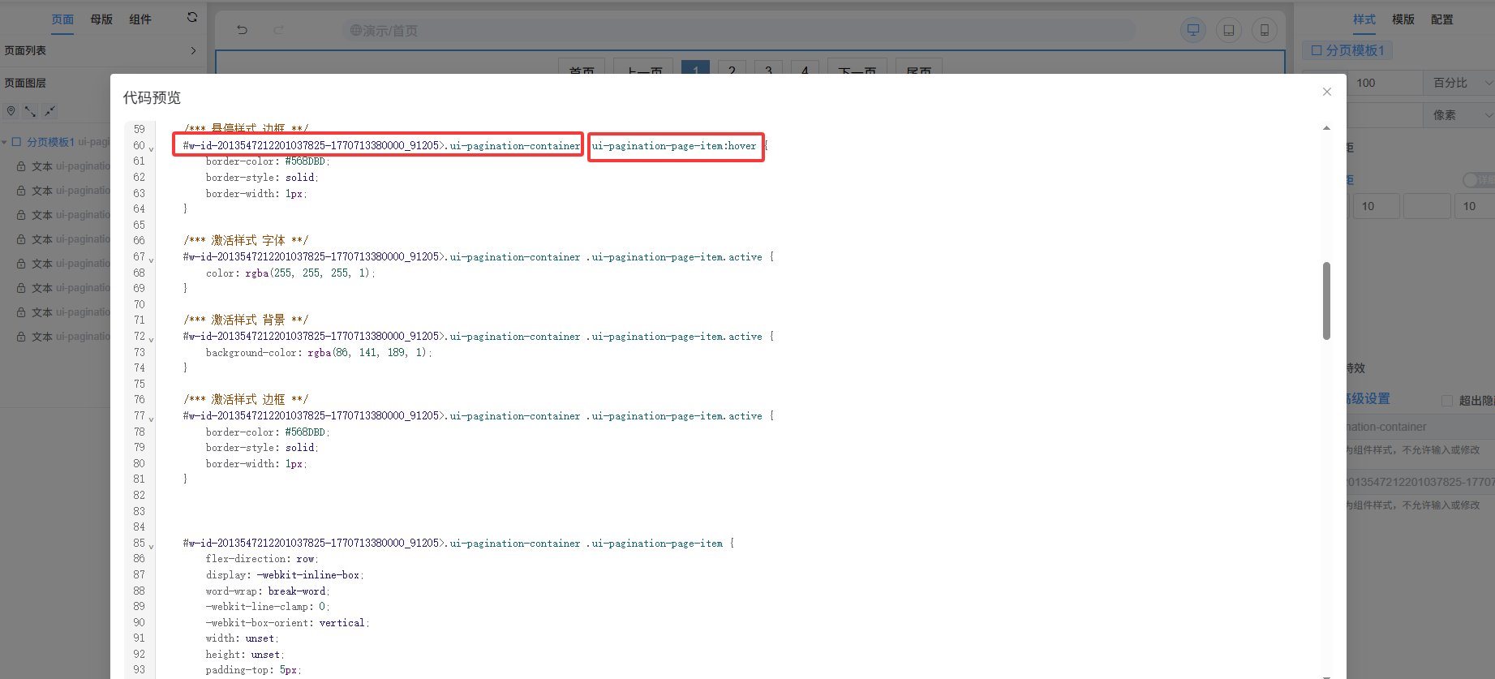Toggle the 详细 margin switch
Screen dimensions: 1495x679
tap(1476, 180)
